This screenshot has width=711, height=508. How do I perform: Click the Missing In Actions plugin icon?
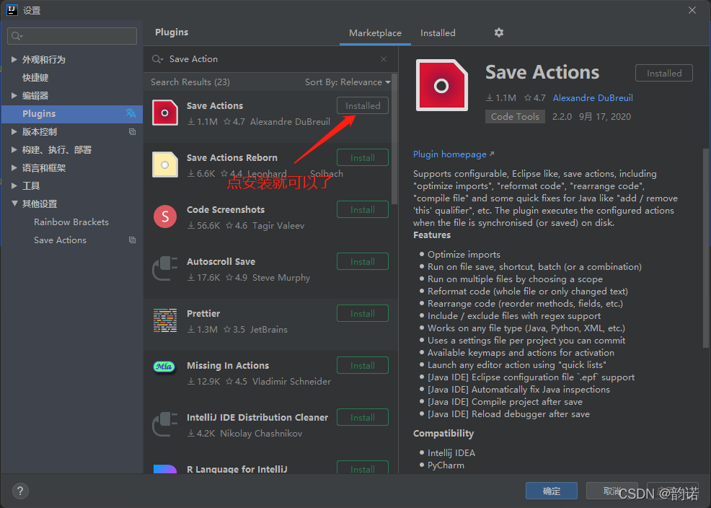[164, 367]
